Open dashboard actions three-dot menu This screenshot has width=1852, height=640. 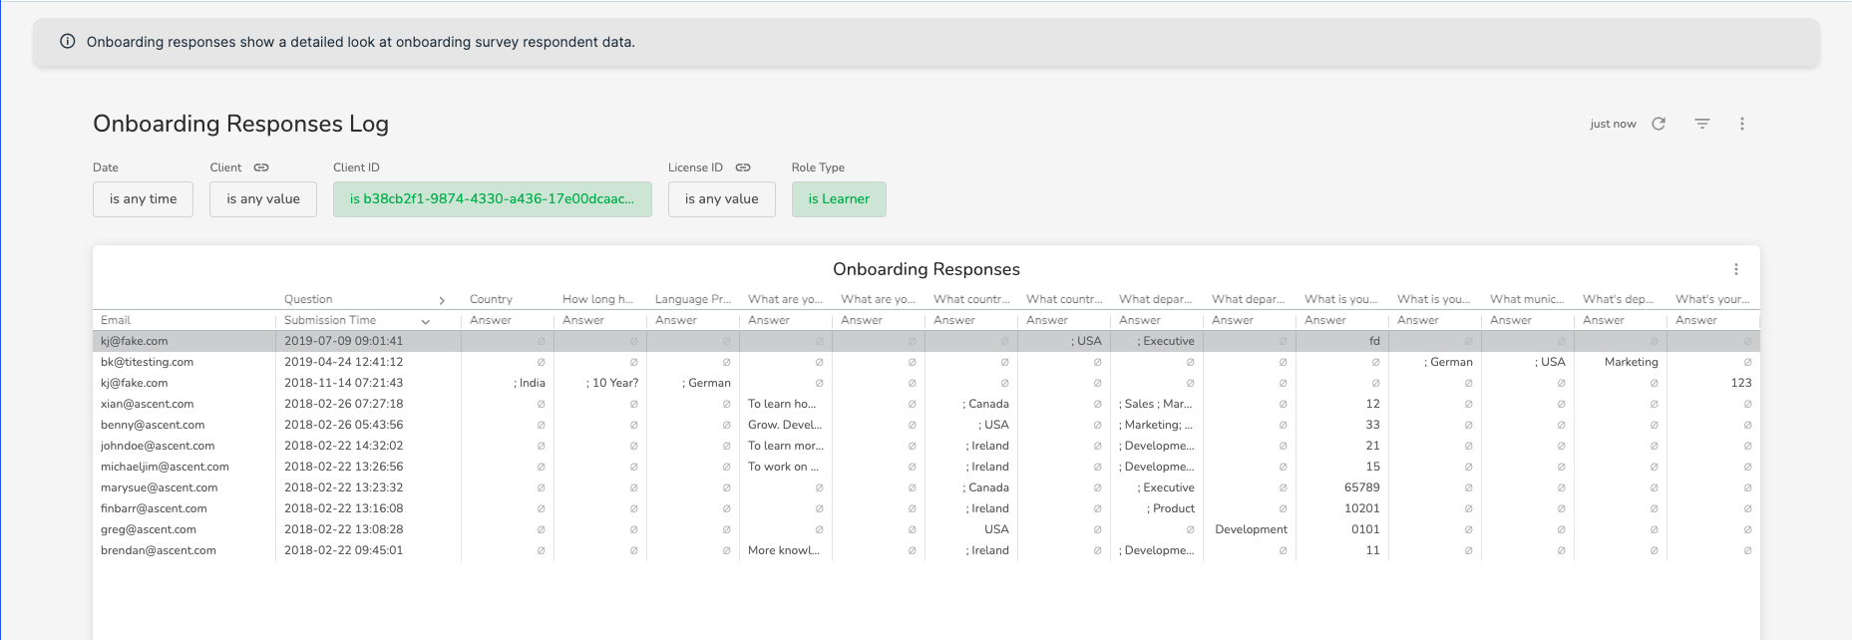(1742, 124)
